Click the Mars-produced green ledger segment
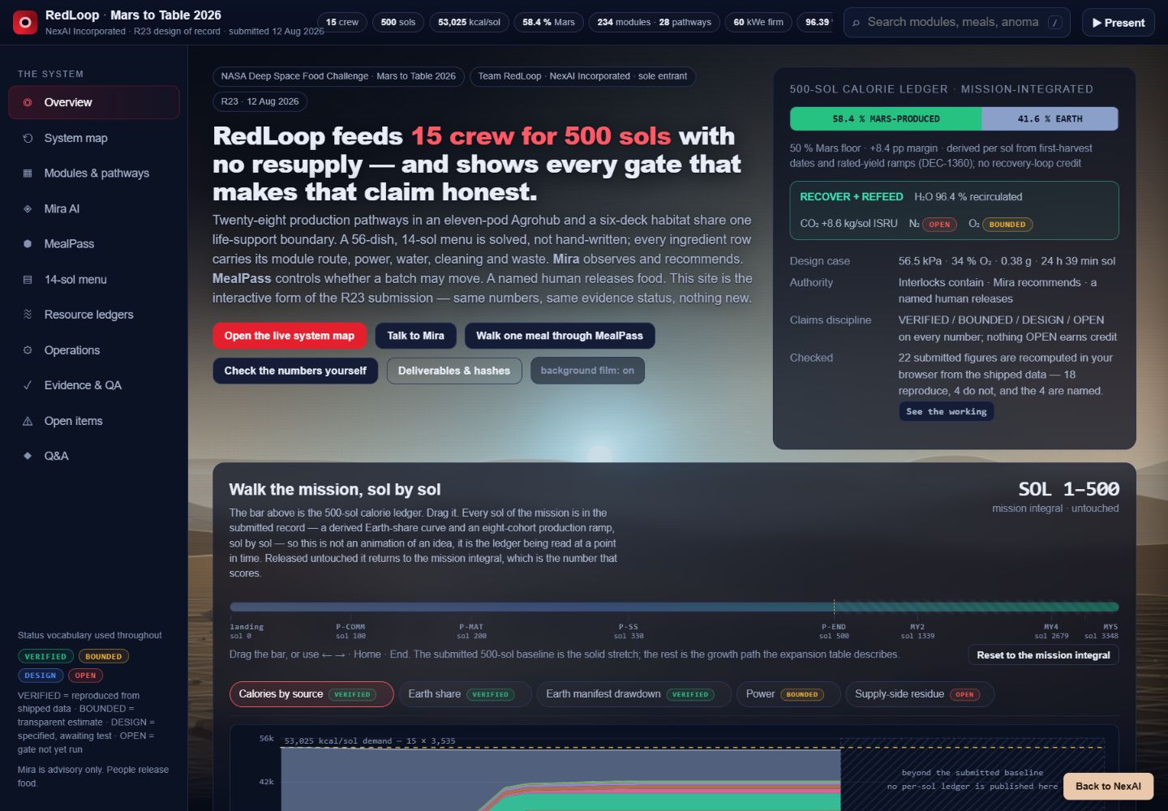This screenshot has height=811, width=1168. (886, 118)
